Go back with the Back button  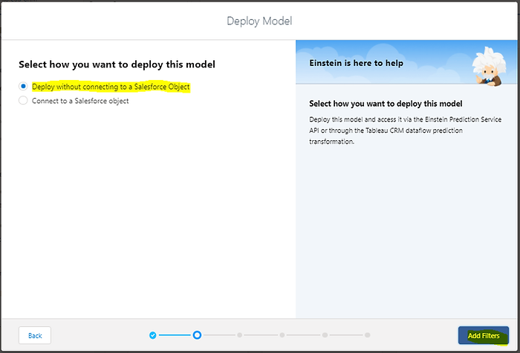click(35, 335)
